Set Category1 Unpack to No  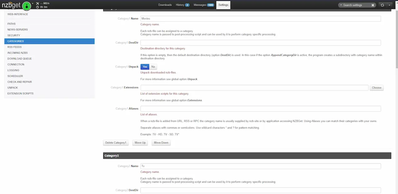[153, 67]
